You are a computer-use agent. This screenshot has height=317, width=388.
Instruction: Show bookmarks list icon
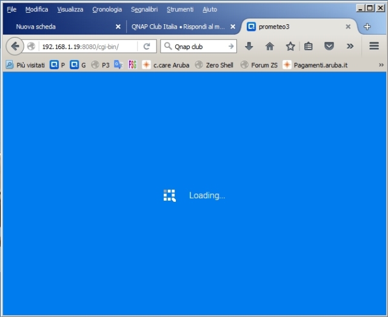click(309, 46)
